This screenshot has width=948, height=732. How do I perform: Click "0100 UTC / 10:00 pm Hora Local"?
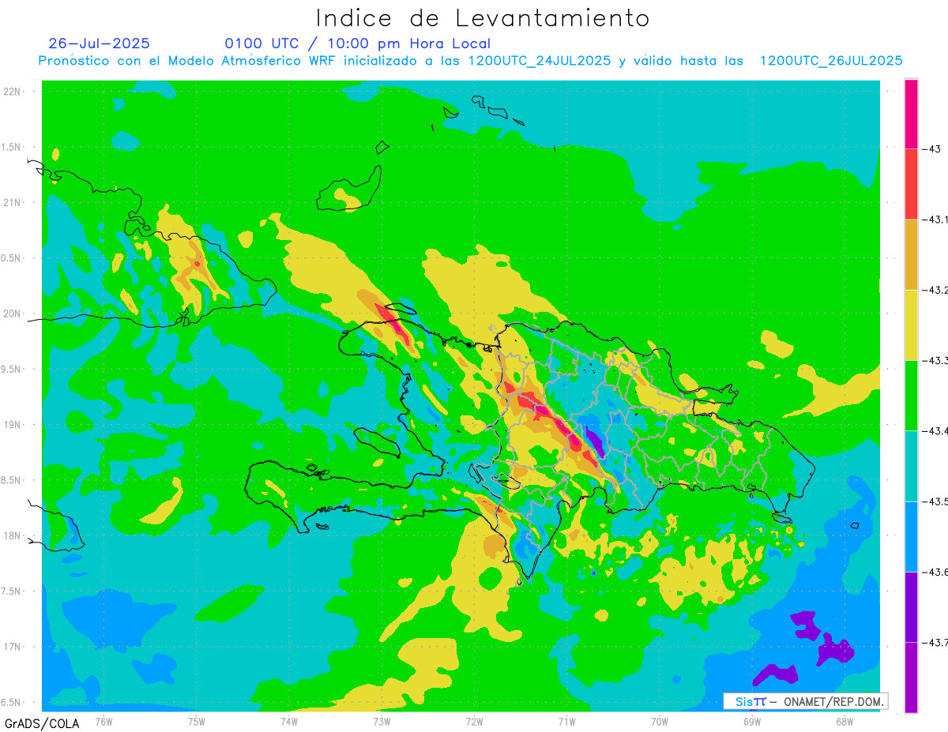coord(357,43)
